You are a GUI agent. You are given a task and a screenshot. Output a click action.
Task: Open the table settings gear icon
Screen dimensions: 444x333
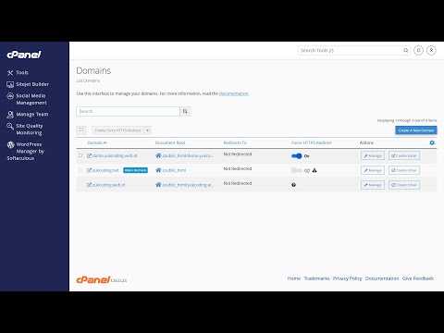(x=432, y=142)
